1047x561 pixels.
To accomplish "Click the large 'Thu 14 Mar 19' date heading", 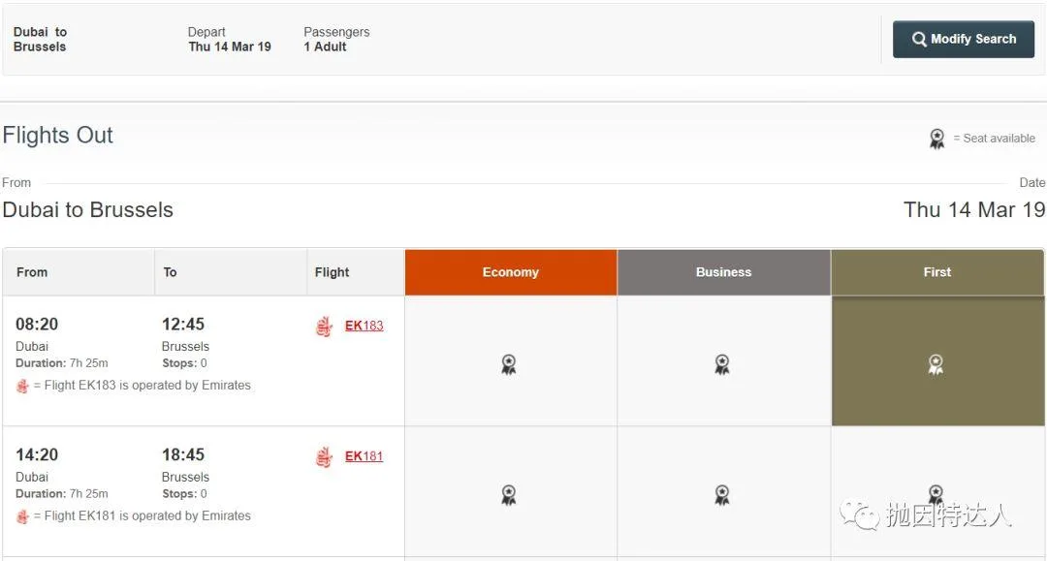I will [x=974, y=210].
